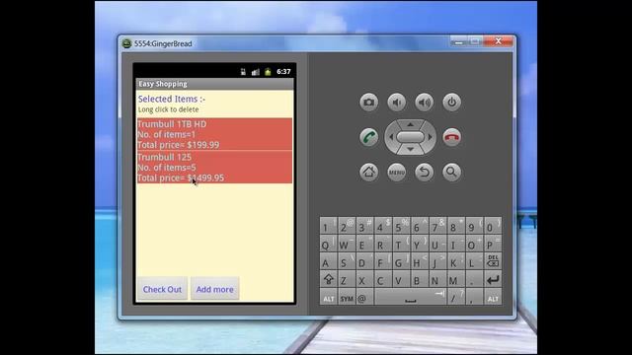The width and height of the screenshot is (632, 355).
Task: Raise volume with emulator volume up button
Action: point(424,103)
